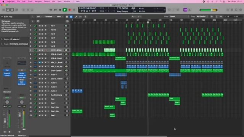Toggle the Crash Cymbal track power button
This screenshot has width=244, height=137.
pos(66,70)
